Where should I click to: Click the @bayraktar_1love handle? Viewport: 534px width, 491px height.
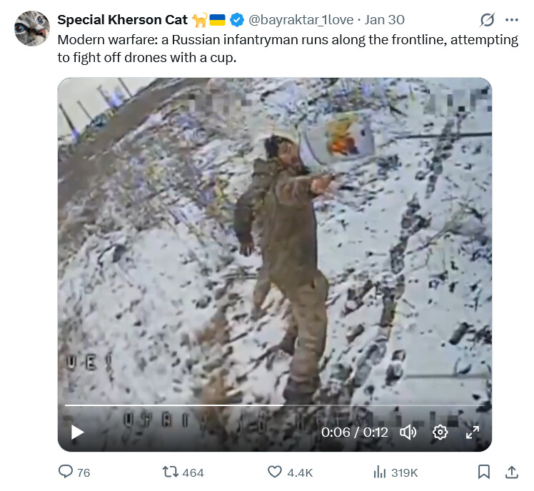[301, 20]
